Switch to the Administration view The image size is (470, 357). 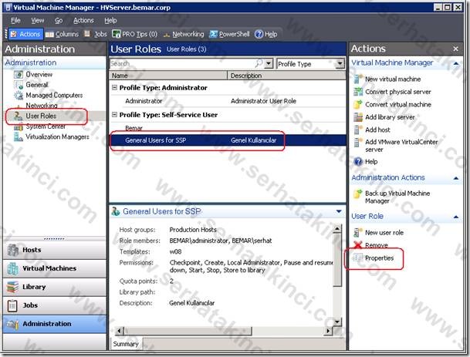tap(55, 324)
